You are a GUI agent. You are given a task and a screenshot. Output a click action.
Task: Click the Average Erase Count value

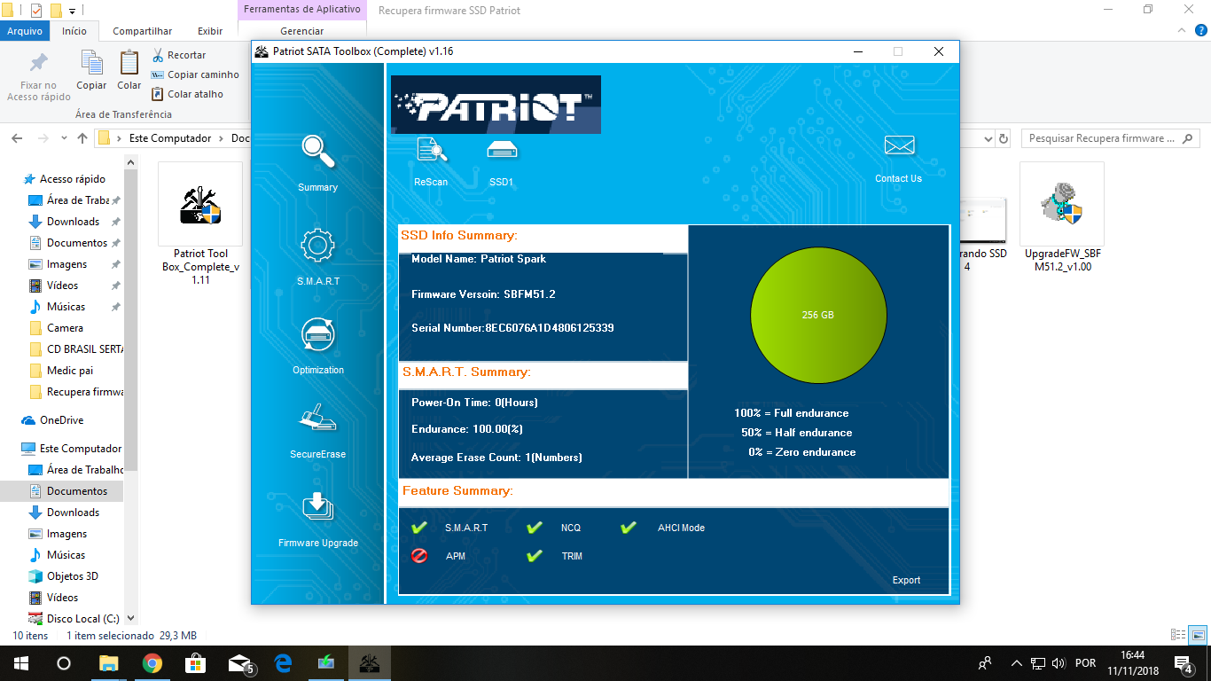pyautogui.click(x=496, y=458)
